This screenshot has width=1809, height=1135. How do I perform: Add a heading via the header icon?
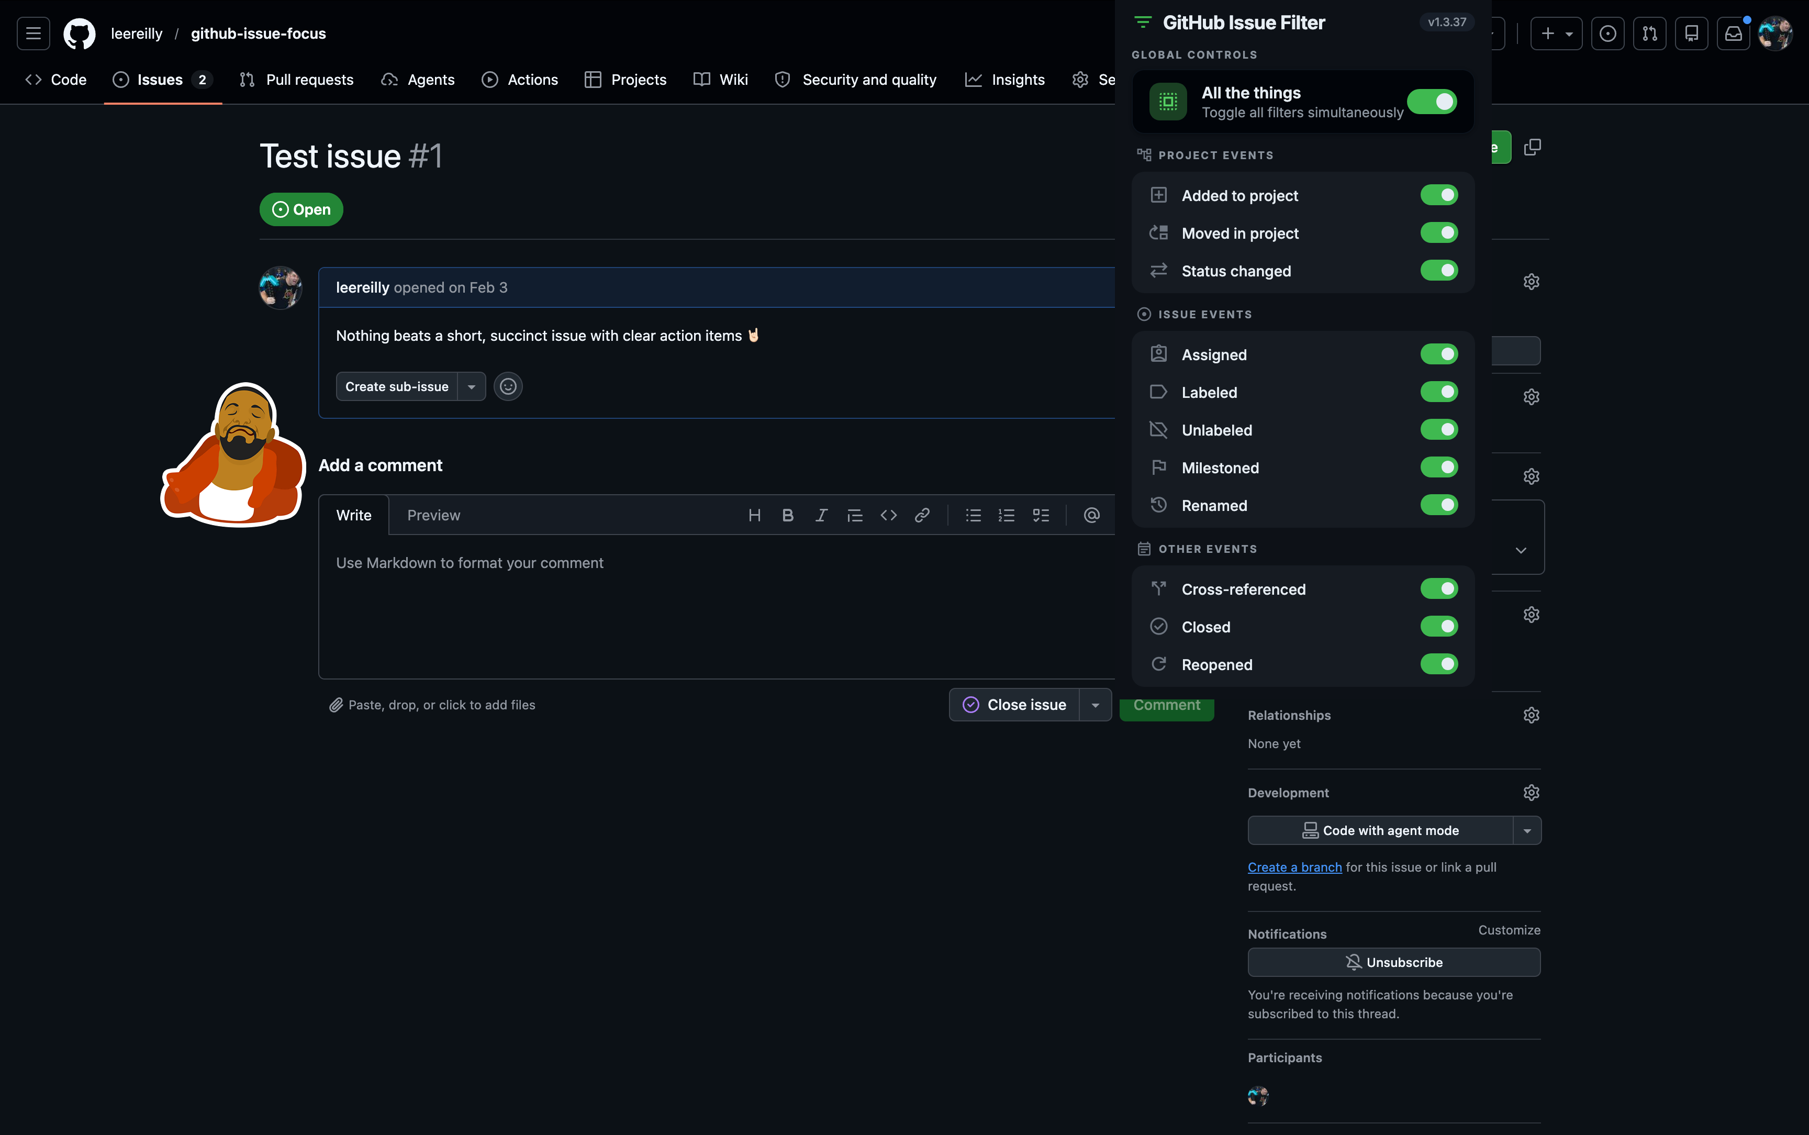tap(754, 515)
